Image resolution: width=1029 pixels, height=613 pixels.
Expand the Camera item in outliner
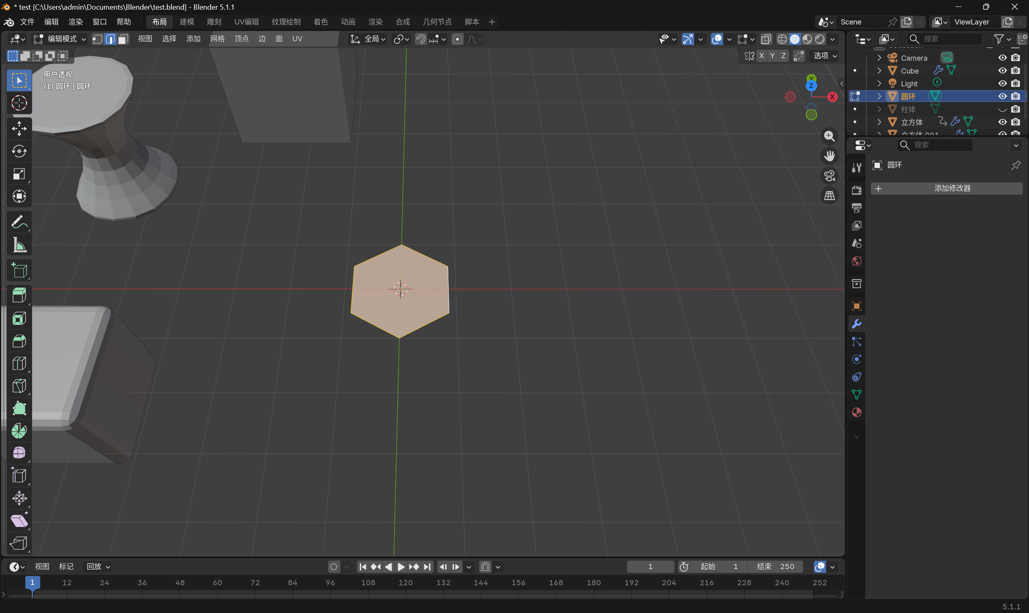879,58
